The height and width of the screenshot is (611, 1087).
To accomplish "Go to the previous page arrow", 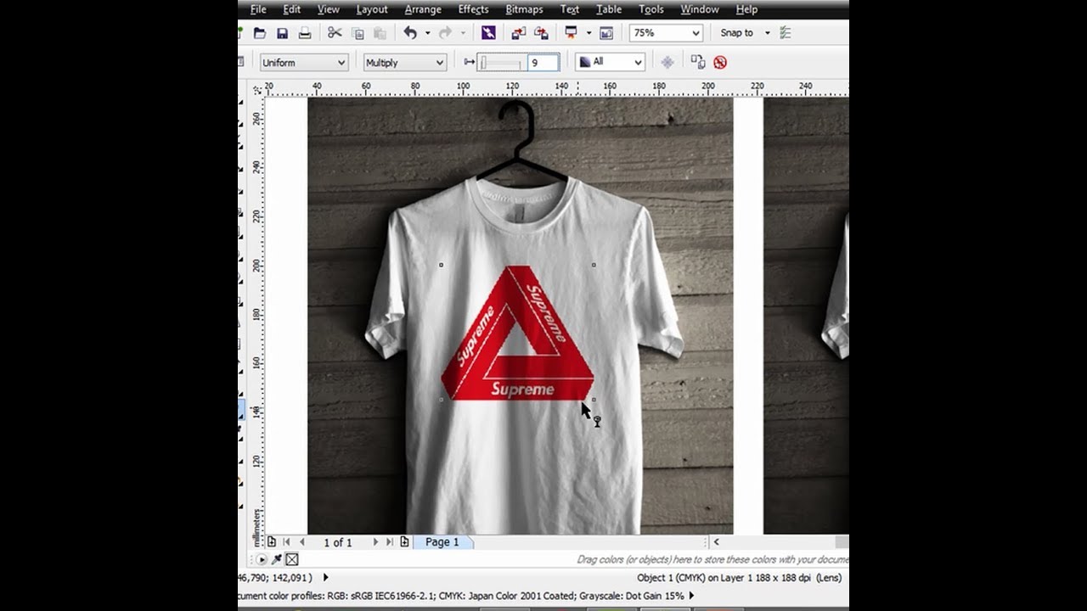I will [x=302, y=541].
